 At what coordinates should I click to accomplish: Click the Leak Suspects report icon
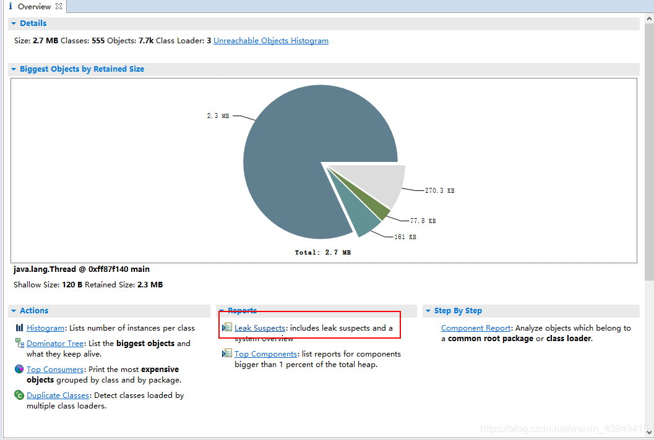click(x=227, y=328)
